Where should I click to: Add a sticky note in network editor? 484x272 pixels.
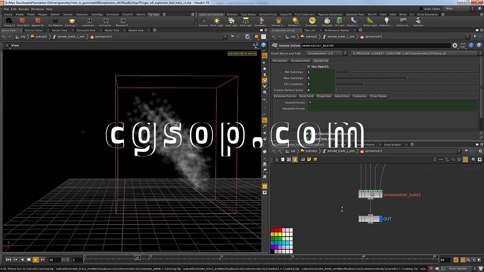[309, 159]
